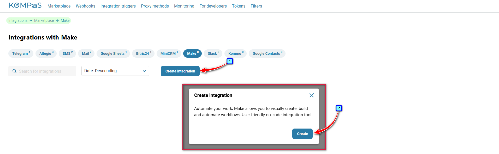Open the Tokens page
499x154 pixels.
tap(239, 6)
